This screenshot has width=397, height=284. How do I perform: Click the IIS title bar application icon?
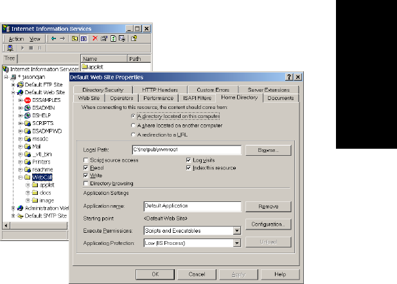(6, 29)
